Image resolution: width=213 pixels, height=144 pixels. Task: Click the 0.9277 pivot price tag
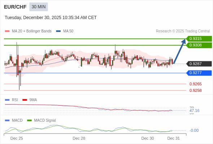(x=199, y=73)
